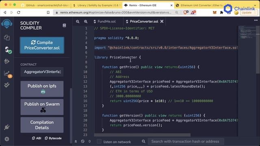Click the editor horizontal scrollbar
This screenshot has width=260, height=146.
[x=142, y=135]
